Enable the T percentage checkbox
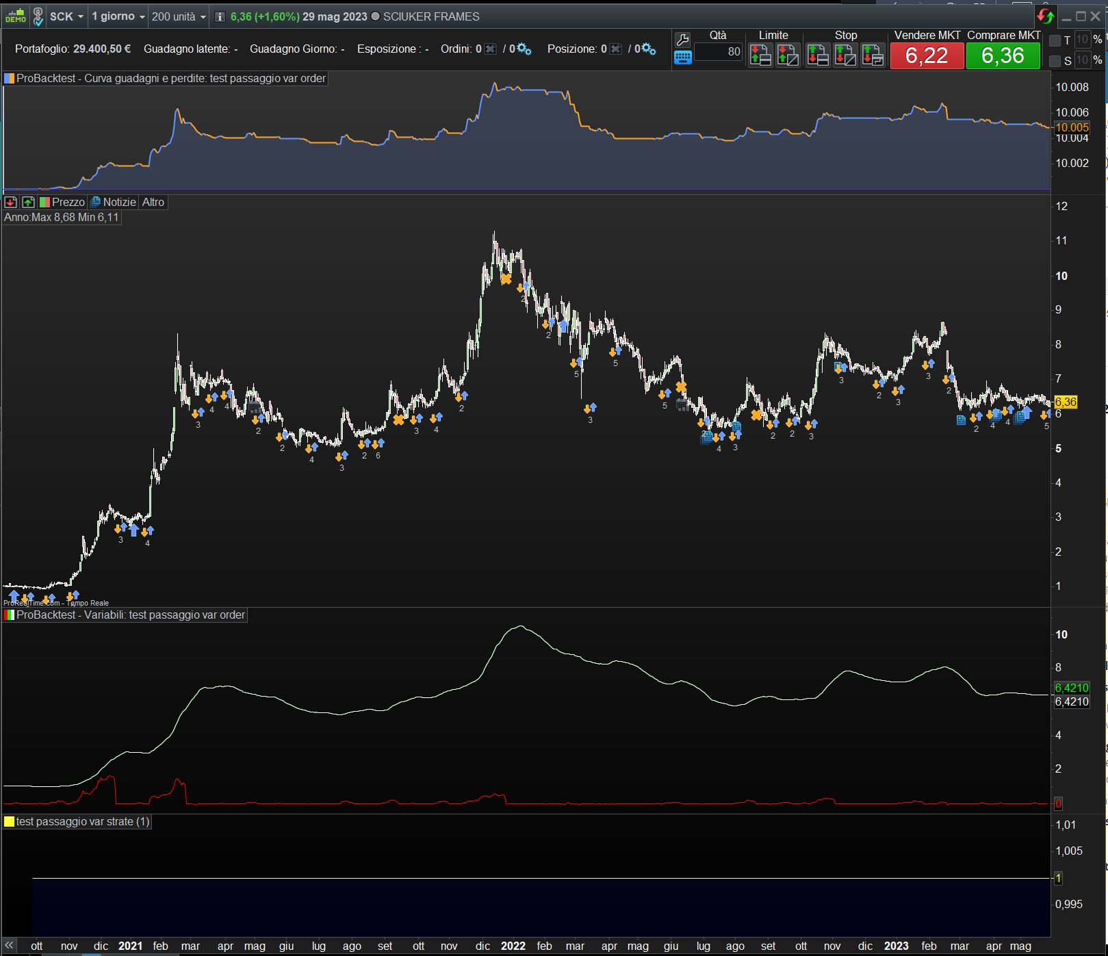Viewport: 1108px width, 956px height. click(1055, 40)
